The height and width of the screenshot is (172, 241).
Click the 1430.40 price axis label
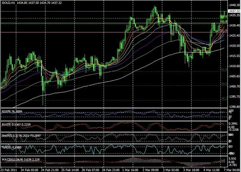[x=234, y=25]
